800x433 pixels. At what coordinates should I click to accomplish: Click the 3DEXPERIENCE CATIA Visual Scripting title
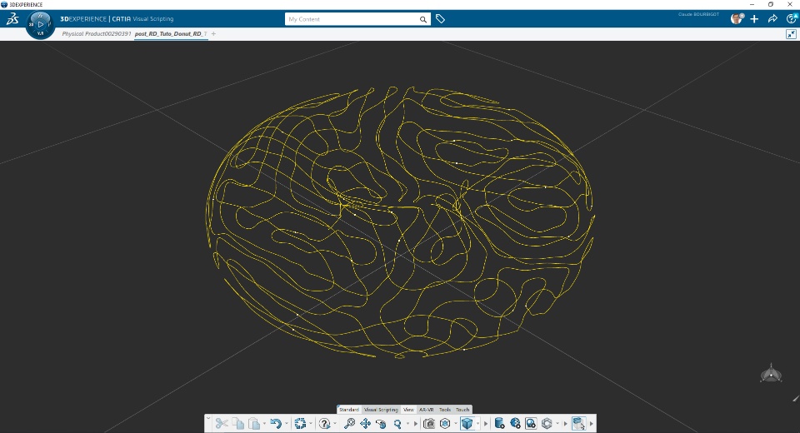click(117, 19)
